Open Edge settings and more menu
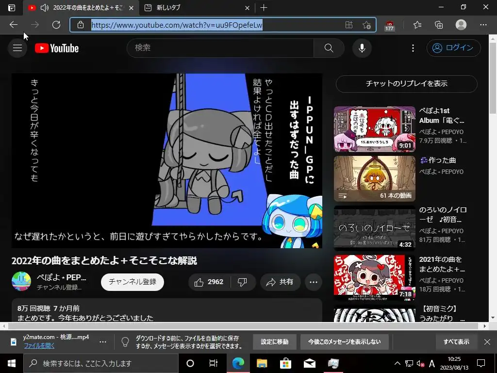 (x=483, y=25)
